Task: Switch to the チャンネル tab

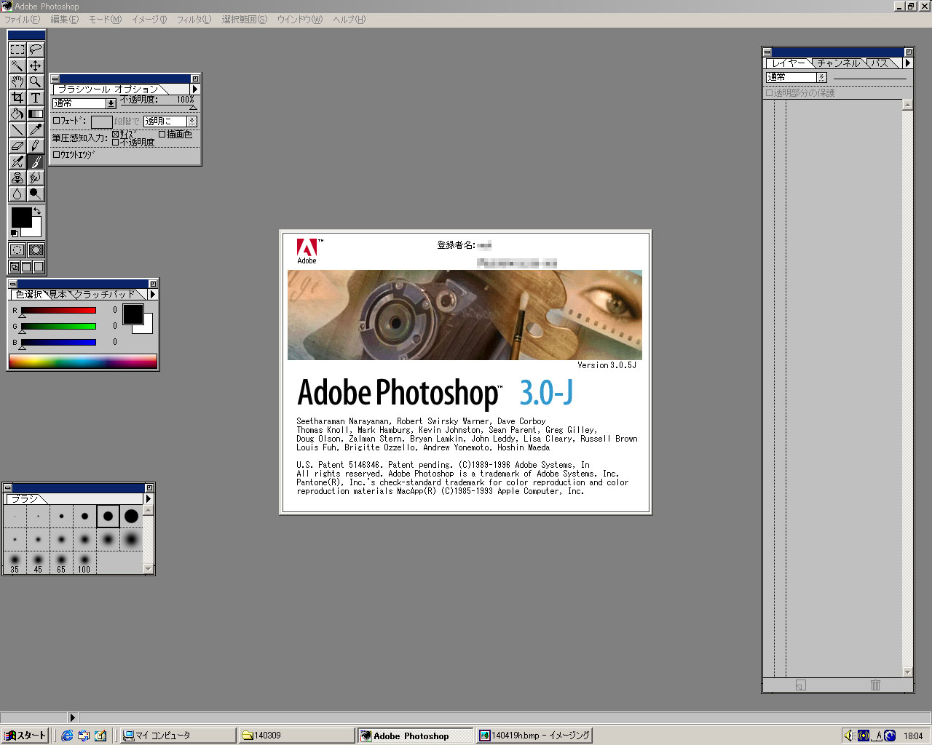Action: pos(838,63)
